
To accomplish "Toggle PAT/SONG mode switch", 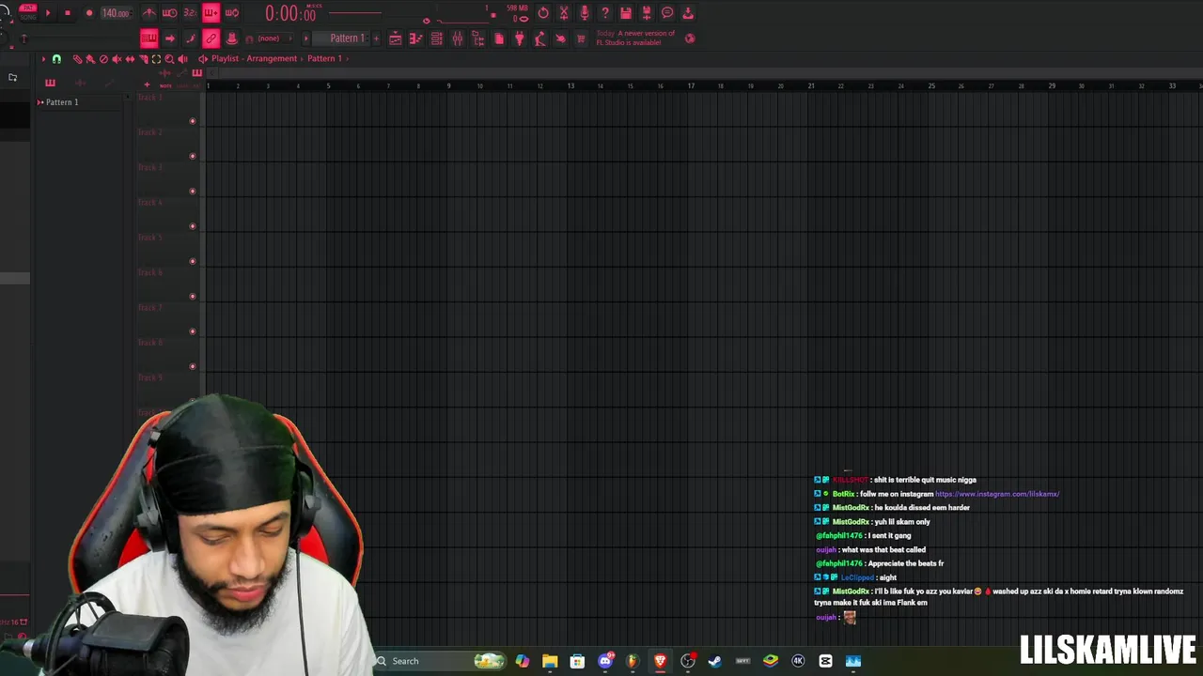I will [x=28, y=12].
